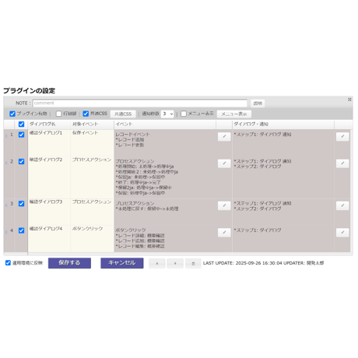Edit event settings for 確認ダイアログ4 row
358x358 pixels.
(224, 233)
